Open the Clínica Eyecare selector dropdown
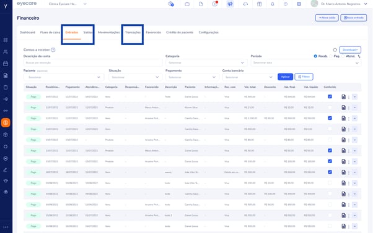 [x=68, y=4]
